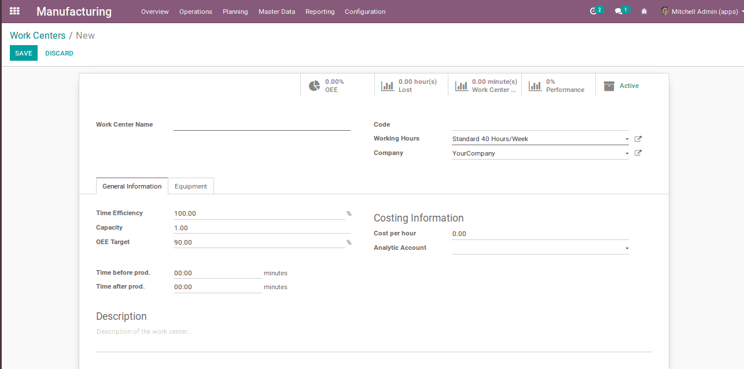Click the Time before prod. field
The width and height of the screenshot is (744, 369).
pos(218,273)
